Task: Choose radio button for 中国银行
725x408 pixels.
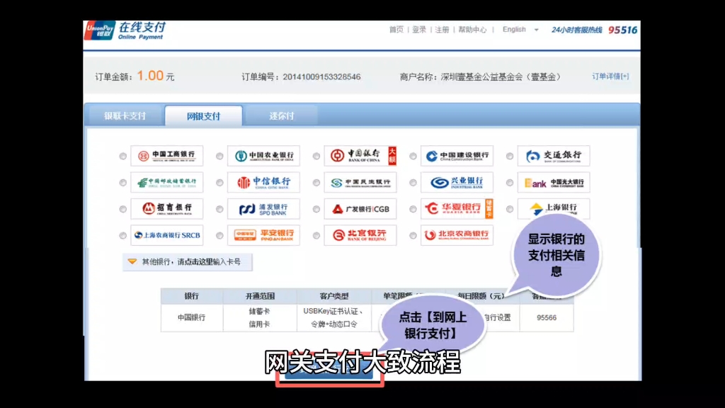Action: pos(316,157)
